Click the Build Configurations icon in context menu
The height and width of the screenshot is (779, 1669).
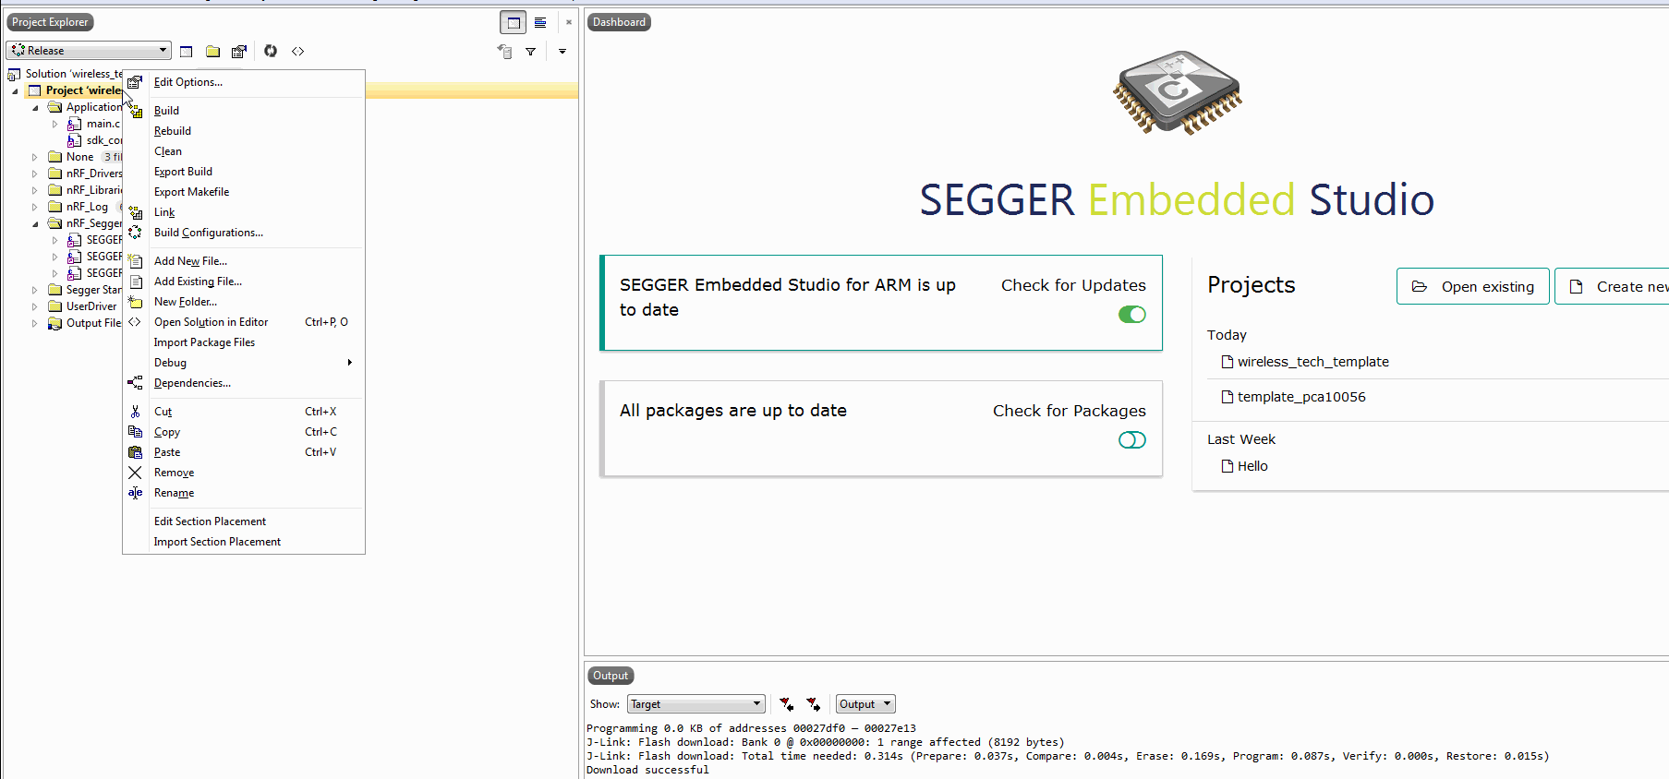tap(135, 233)
